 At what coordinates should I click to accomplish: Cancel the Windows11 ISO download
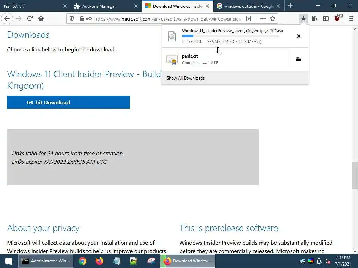[x=299, y=36]
